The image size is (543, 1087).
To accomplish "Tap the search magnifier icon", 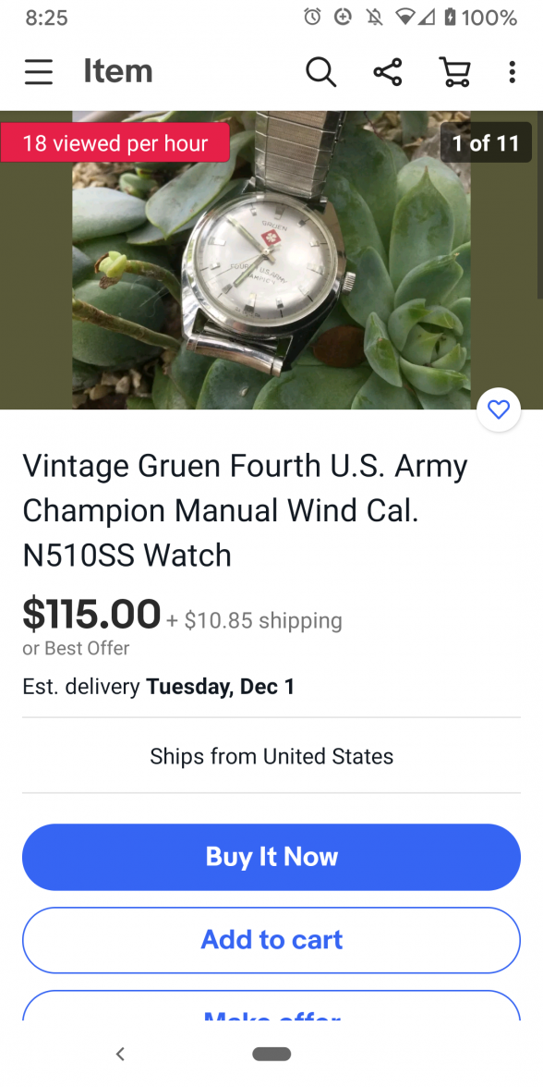I will click(x=320, y=71).
